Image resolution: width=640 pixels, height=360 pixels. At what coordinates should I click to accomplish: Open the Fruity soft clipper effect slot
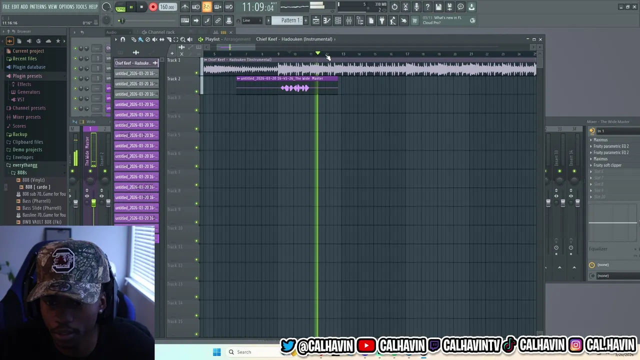607,165
